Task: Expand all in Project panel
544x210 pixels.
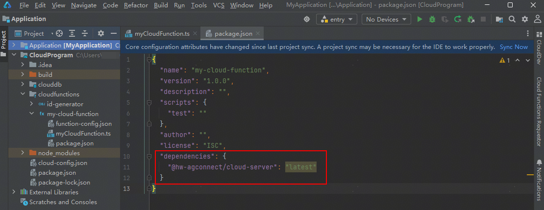Action: coord(72,34)
